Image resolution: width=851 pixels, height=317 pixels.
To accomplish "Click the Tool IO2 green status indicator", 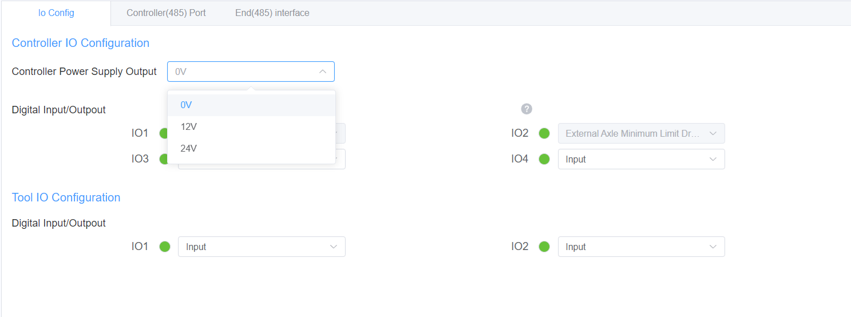I will 544,247.
